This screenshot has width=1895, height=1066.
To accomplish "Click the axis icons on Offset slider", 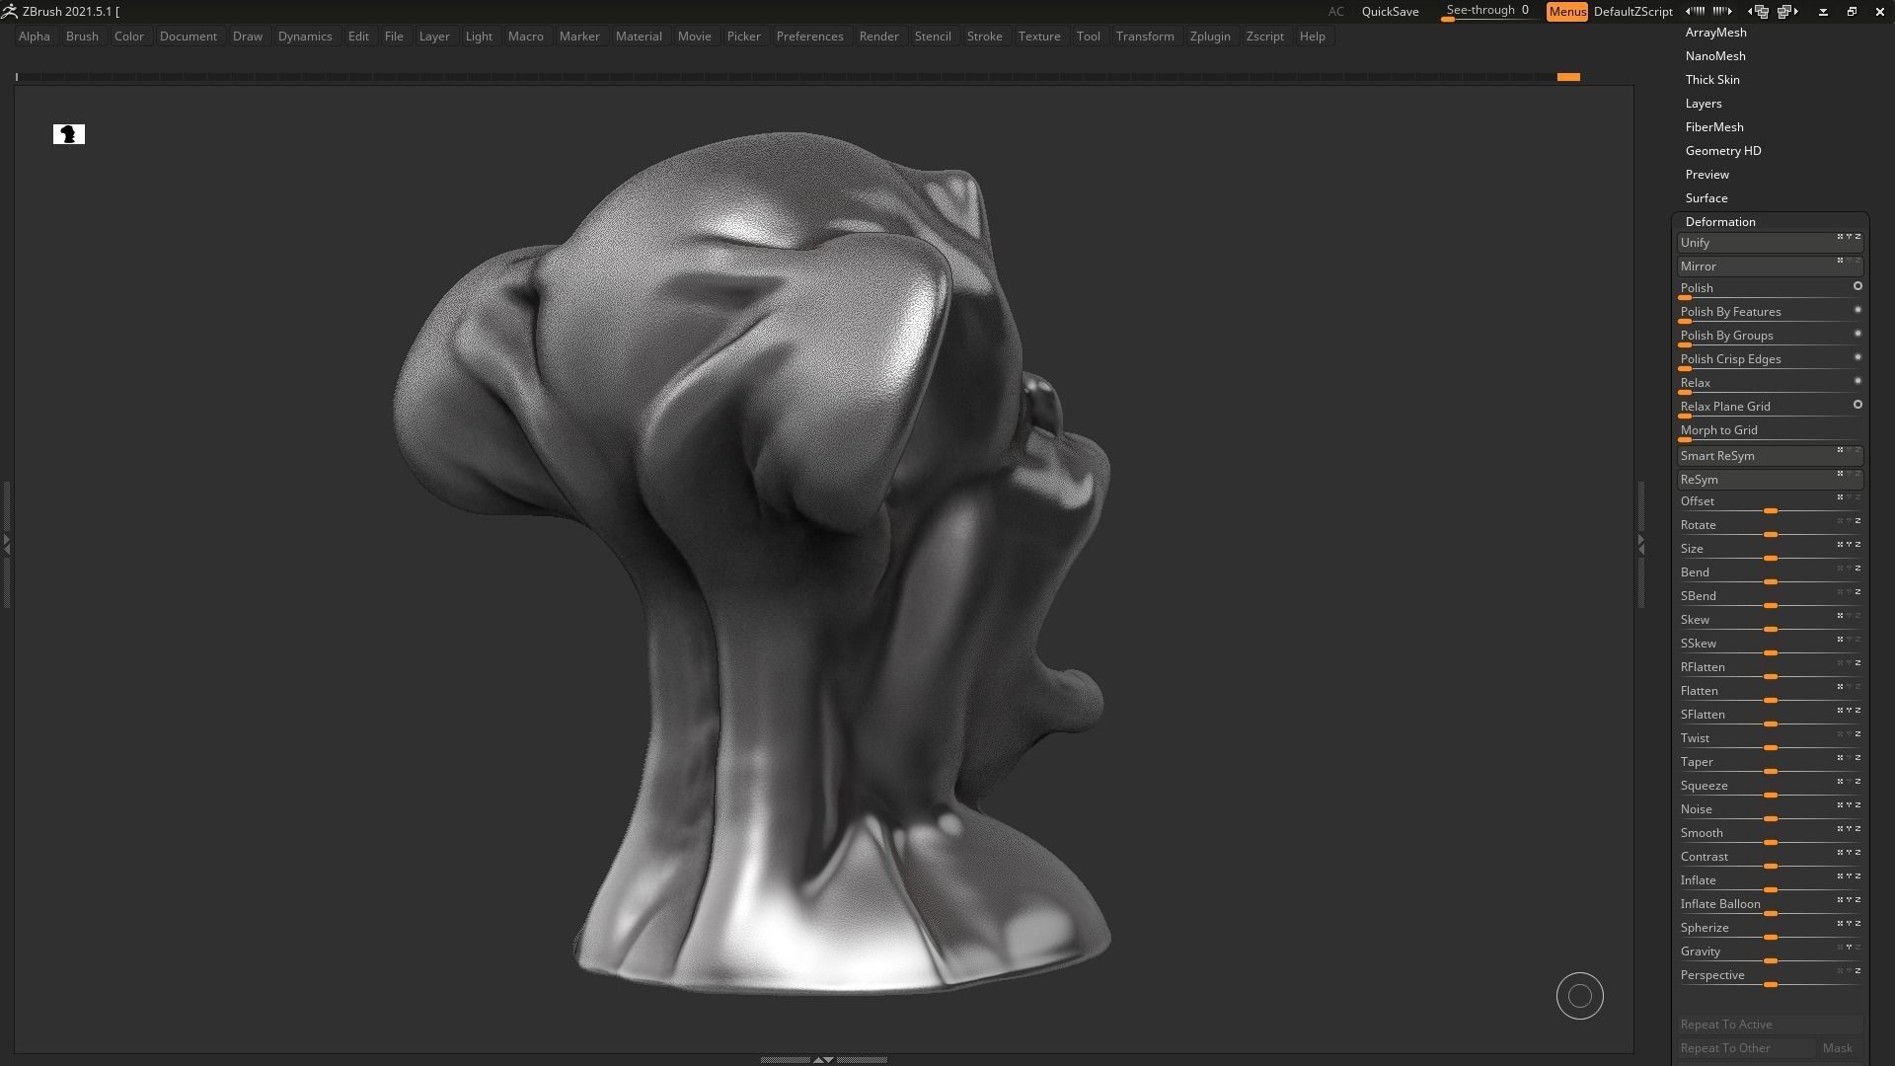I will coord(1849,497).
